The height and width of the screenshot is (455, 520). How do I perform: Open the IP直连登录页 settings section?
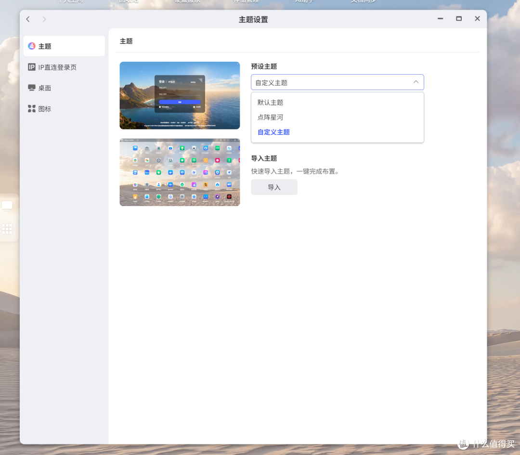64,67
